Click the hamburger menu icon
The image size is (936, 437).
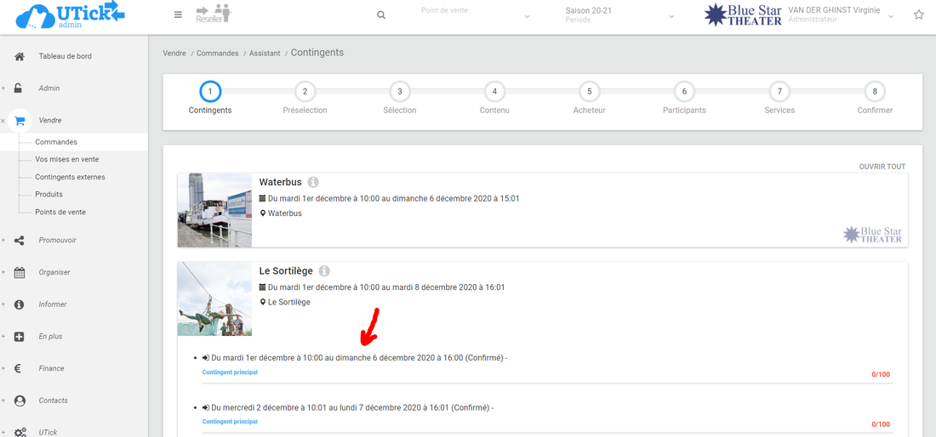[x=178, y=14]
